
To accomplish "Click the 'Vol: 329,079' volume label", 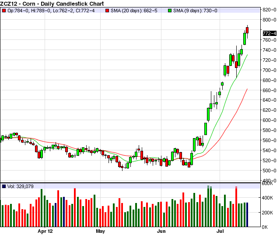I will [21, 186].
